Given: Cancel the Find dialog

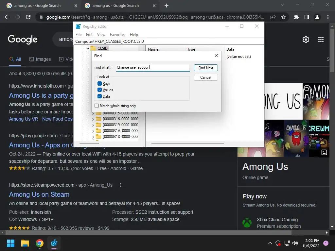Looking at the screenshot, I should [206, 77].
